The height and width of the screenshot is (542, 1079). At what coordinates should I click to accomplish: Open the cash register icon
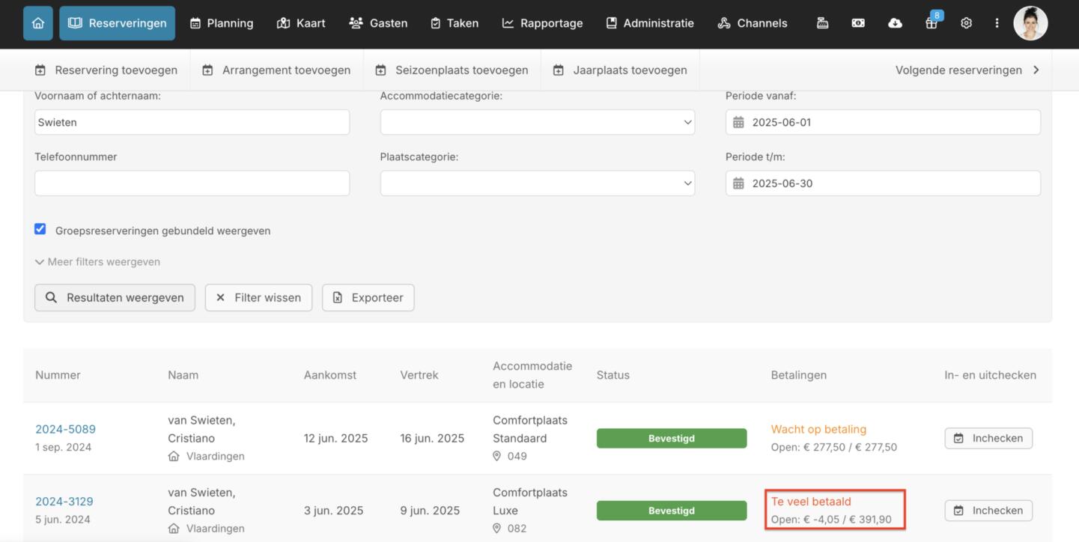click(x=822, y=23)
